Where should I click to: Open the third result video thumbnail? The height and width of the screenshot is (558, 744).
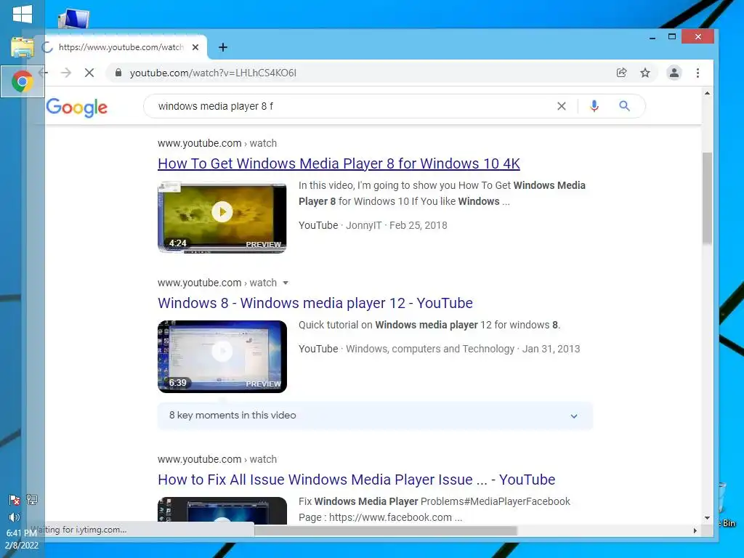click(222, 510)
